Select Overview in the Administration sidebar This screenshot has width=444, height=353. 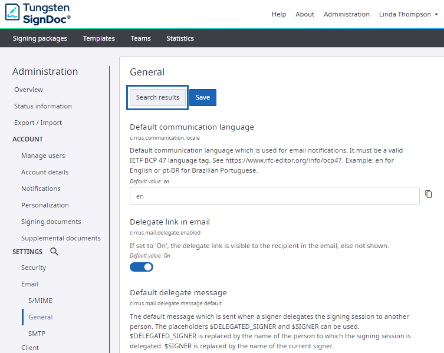point(28,90)
